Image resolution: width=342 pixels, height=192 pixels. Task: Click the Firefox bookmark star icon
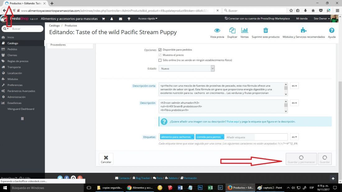[x=291, y=11]
